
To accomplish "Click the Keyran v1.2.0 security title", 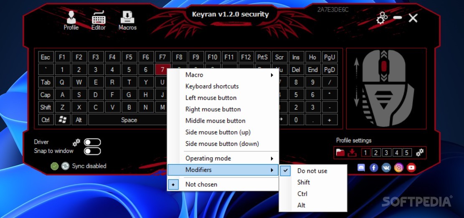I will 230,14.
